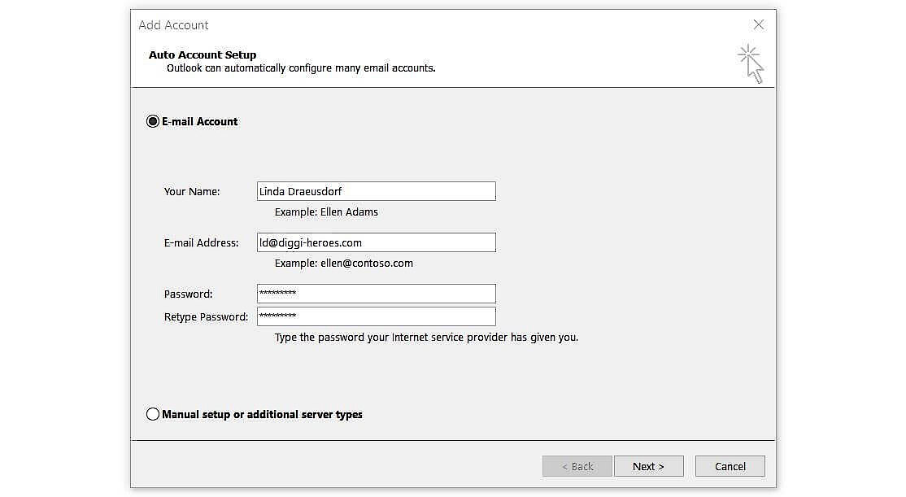Click the Retype Password field
906x497 pixels.
point(376,316)
